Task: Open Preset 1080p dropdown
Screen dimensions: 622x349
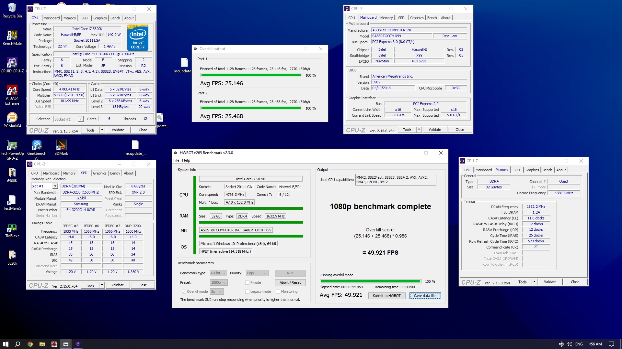Action: coord(219,282)
